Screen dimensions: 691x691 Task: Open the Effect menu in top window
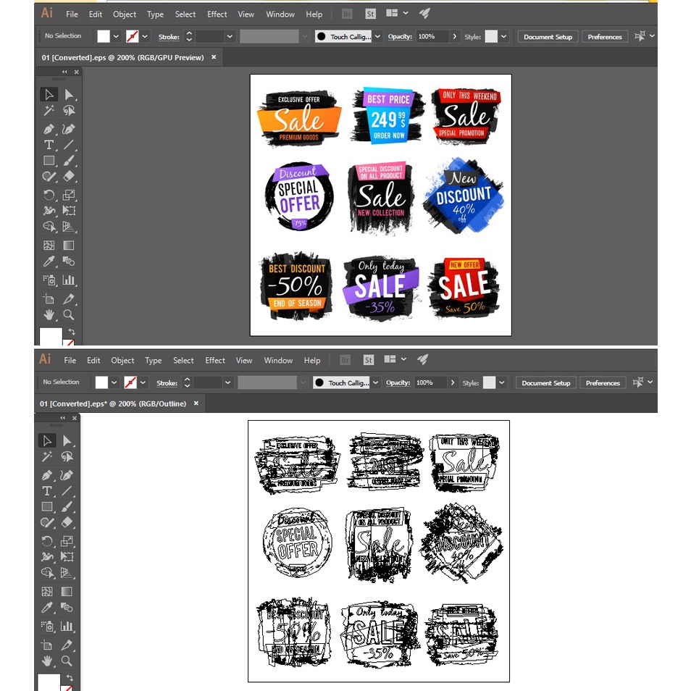217,14
